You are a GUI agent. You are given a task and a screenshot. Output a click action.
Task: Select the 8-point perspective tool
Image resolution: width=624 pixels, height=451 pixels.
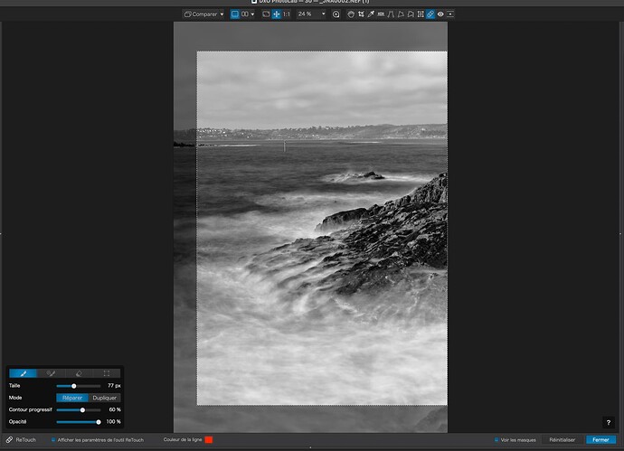[411, 14]
